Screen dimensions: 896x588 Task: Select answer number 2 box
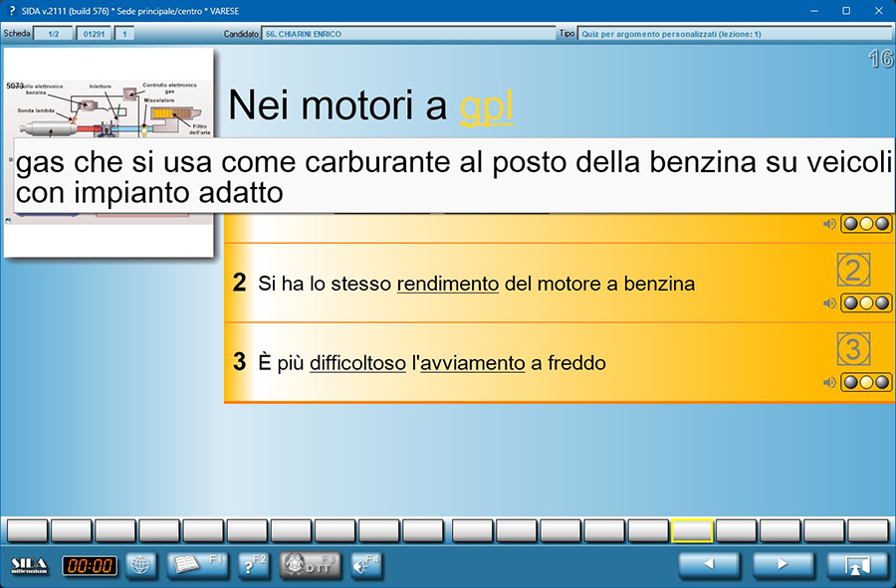click(853, 270)
